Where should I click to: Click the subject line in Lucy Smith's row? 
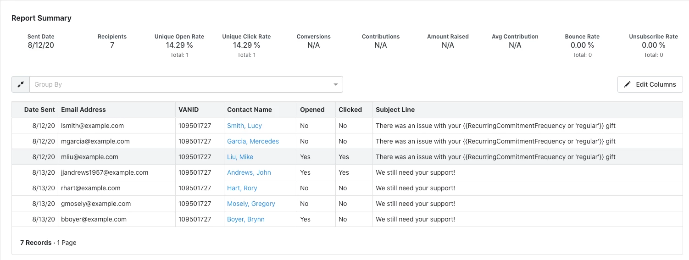[x=495, y=126]
